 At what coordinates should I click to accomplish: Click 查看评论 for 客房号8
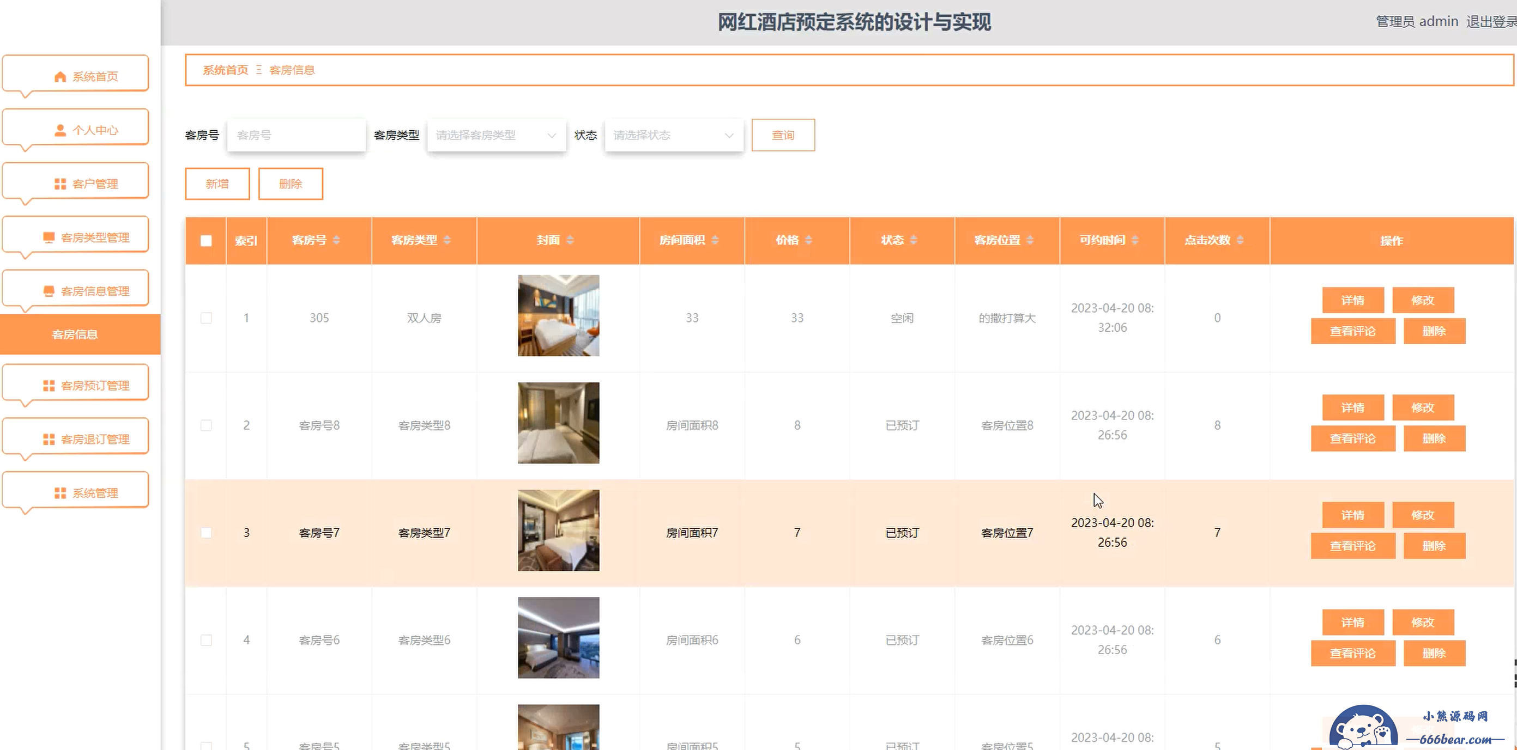tap(1353, 438)
